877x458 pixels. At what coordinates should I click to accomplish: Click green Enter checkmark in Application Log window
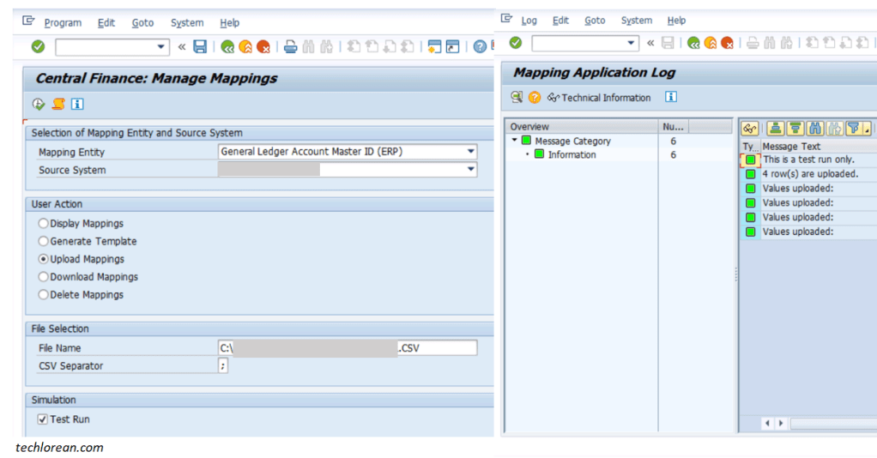pyautogui.click(x=516, y=43)
